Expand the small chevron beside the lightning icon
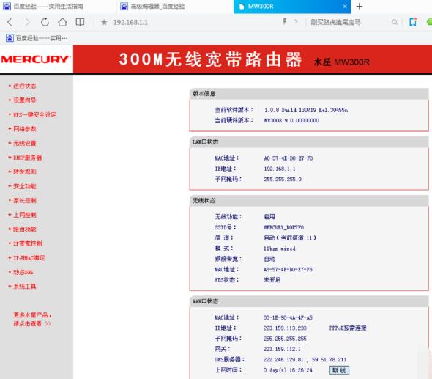 [296, 21]
